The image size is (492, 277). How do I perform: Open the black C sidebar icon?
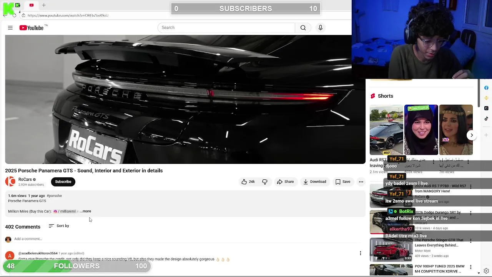tap(486, 108)
